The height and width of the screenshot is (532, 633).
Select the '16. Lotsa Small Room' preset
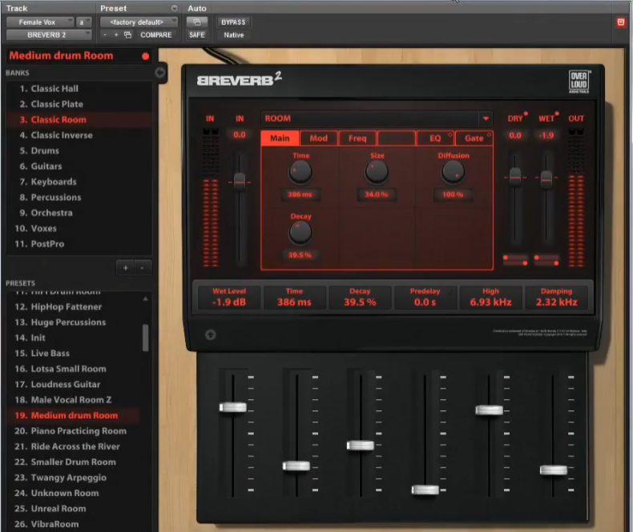pyautogui.click(x=74, y=369)
